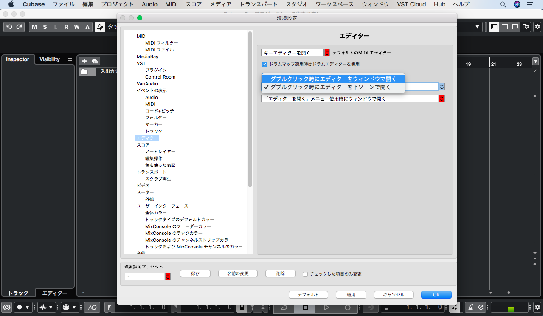This screenshot has height=316, width=543.
Task: Confirm preferences with the OK button
Action: (436, 295)
